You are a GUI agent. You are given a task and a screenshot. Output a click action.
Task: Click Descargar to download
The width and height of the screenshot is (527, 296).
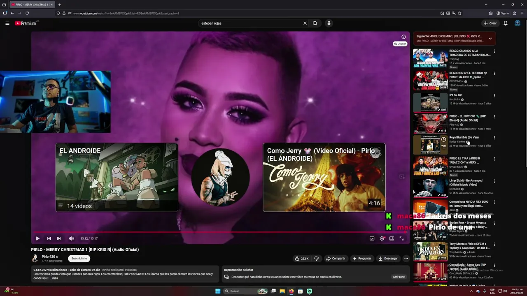click(x=388, y=259)
